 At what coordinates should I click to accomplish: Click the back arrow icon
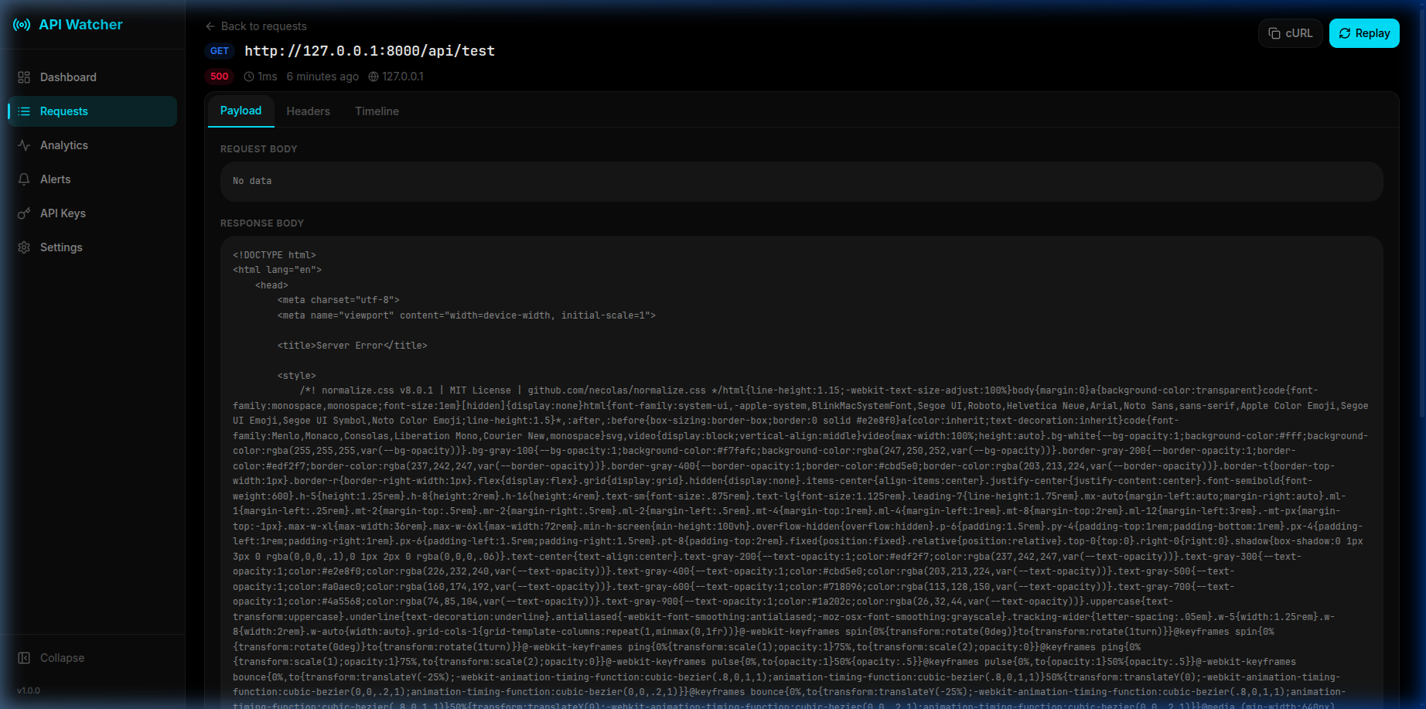coord(210,26)
